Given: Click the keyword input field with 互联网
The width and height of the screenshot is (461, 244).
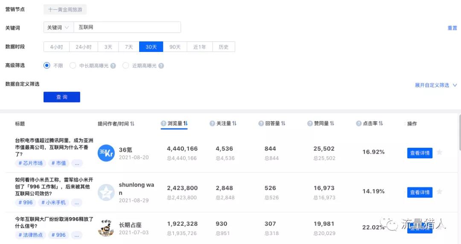Looking at the screenshot, I should [127, 27].
